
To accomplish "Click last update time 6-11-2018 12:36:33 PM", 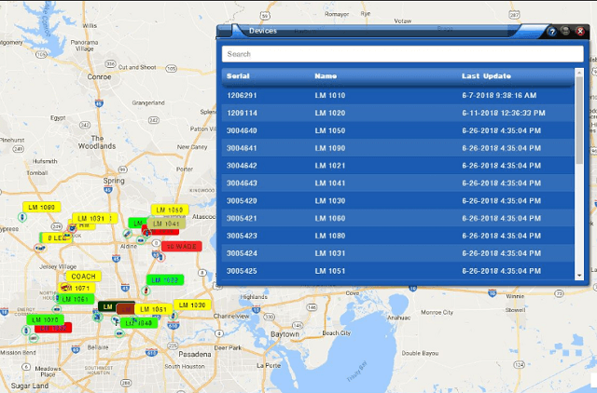I will [504, 113].
